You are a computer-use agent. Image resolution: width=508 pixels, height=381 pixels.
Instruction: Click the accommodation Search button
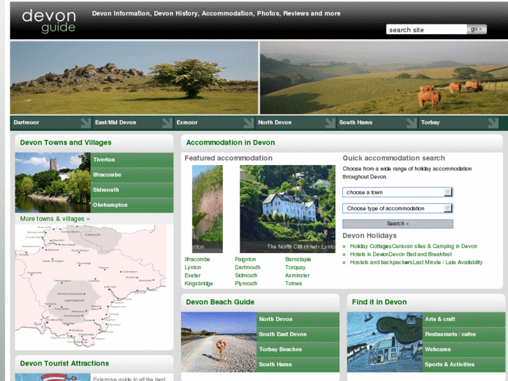(398, 224)
